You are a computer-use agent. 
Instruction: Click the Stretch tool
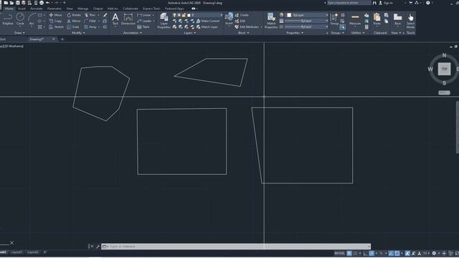[x=56, y=27]
